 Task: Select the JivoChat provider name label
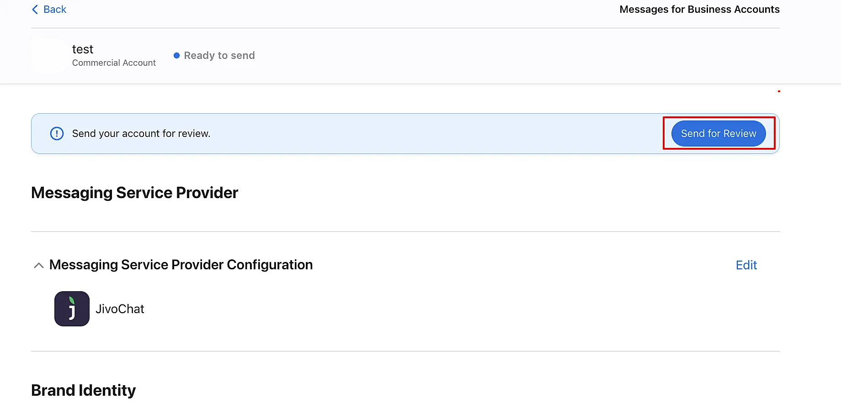[x=120, y=309]
